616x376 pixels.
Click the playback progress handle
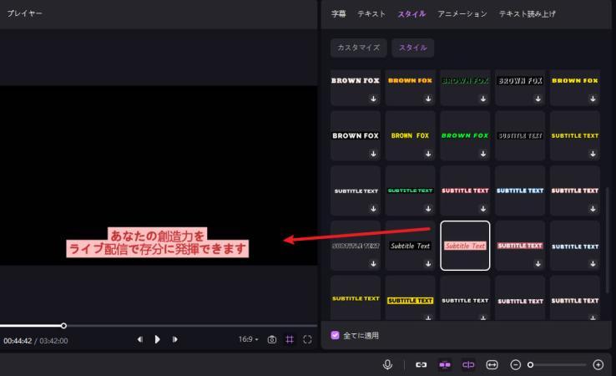pos(63,326)
